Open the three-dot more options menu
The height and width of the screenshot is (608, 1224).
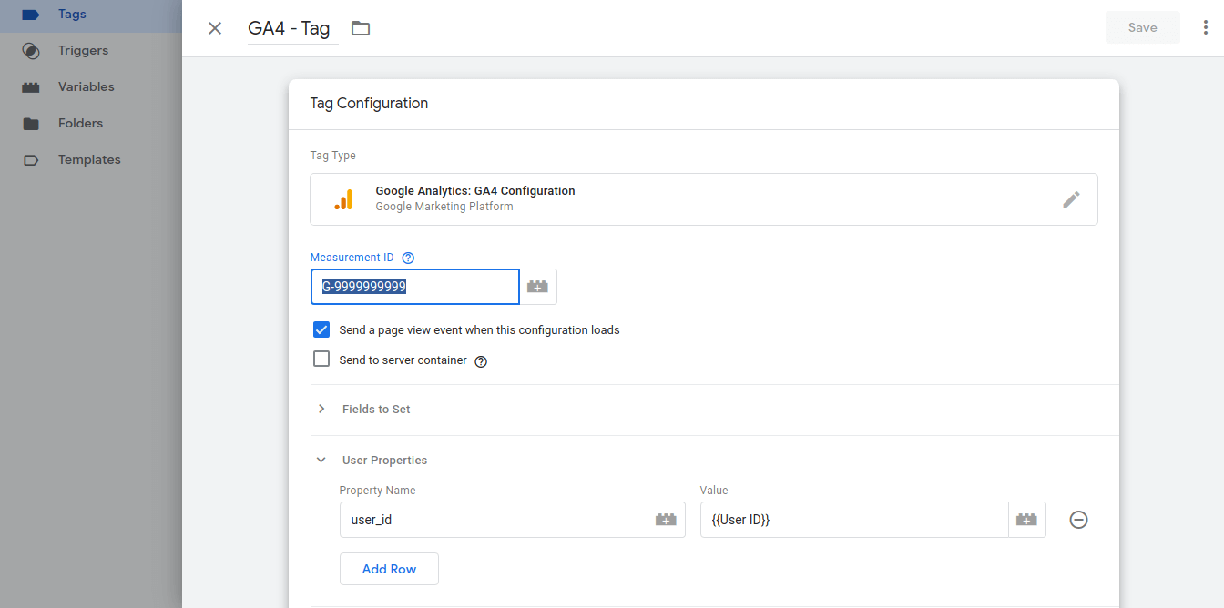tap(1206, 27)
